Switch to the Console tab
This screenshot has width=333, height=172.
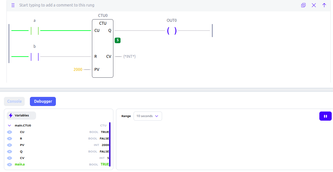(x=14, y=101)
